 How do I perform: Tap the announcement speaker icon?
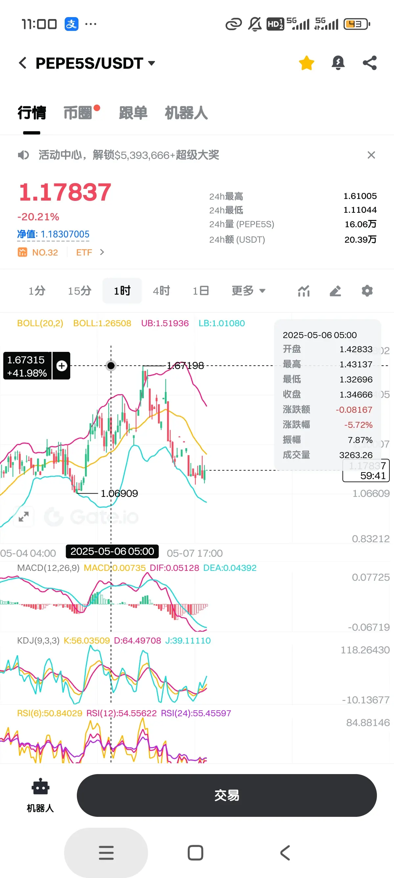click(23, 155)
